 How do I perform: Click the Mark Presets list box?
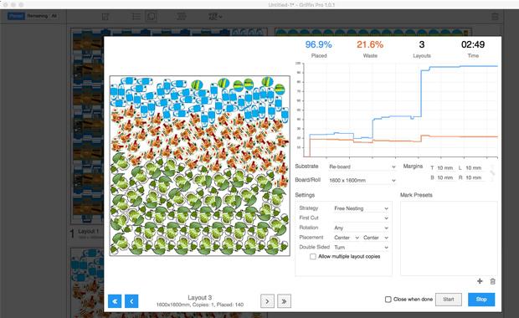coord(449,238)
